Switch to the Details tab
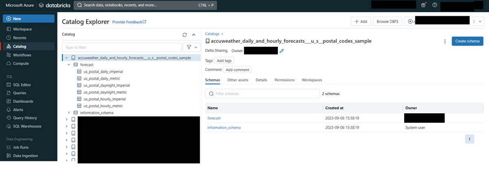 pyautogui.click(x=261, y=80)
